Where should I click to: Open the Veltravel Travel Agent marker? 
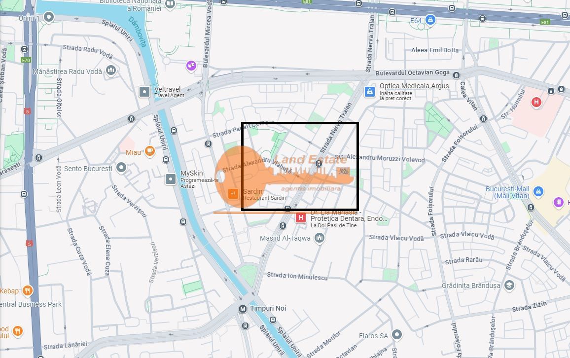click(x=144, y=92)
